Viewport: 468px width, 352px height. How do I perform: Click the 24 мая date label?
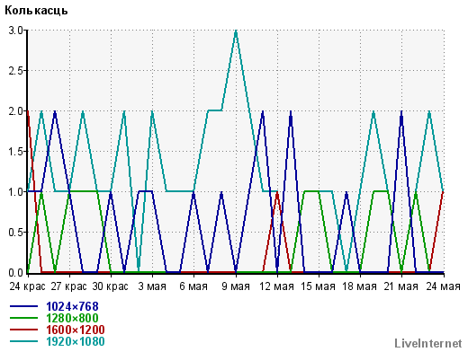[443, 286]
